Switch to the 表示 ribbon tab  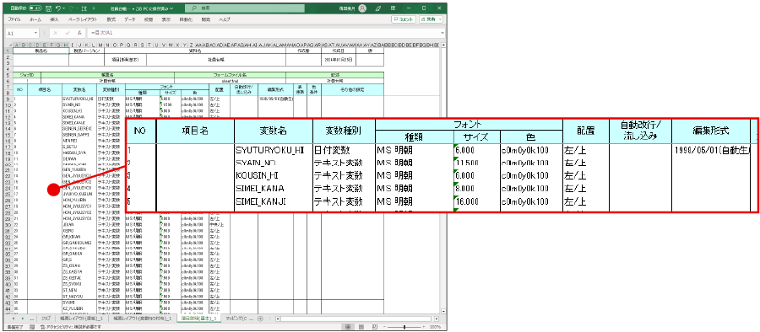(x=166, y=19)
